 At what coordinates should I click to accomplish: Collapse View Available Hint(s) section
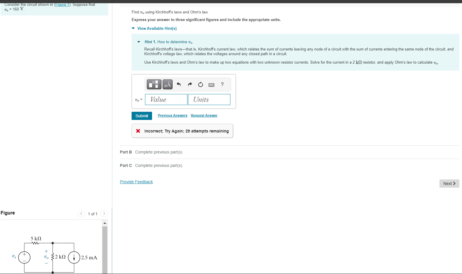click(154, 28)
